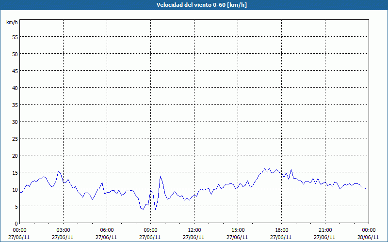Click the wind speed peak just after 09:00
Image resolution: width=388 pixels, height=242 pixels.
tap(161, 176)
